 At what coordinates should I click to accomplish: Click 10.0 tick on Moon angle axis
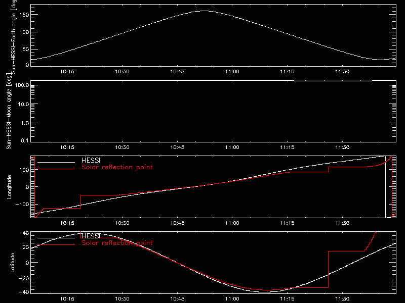23,104
